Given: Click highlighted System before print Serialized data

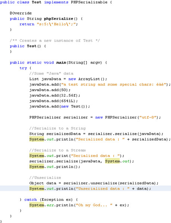Looking at the screenshot, I should pos(37,156).
